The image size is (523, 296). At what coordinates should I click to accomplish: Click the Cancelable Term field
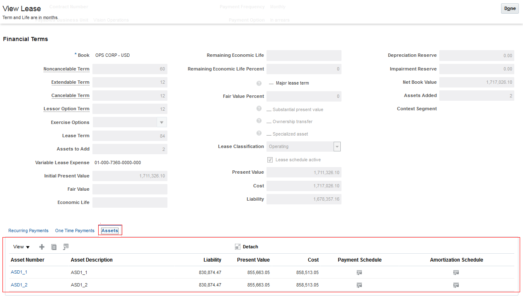[130, 95]
